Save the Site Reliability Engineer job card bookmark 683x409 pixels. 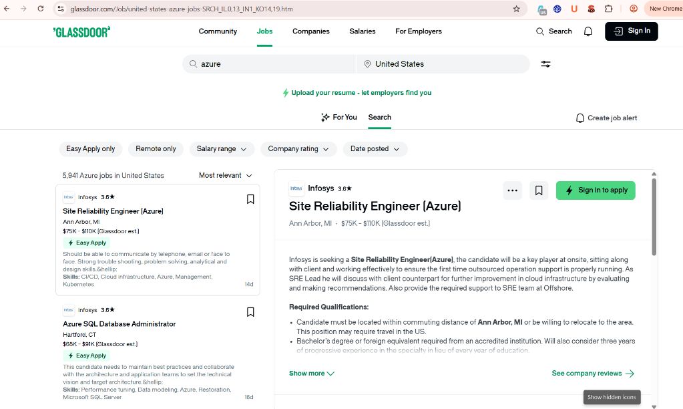(250, 199)
